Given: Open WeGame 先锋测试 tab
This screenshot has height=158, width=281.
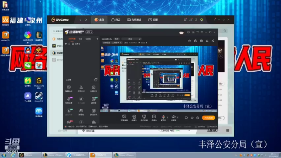Looking at the screenshot, I should (x=134, y=20).
